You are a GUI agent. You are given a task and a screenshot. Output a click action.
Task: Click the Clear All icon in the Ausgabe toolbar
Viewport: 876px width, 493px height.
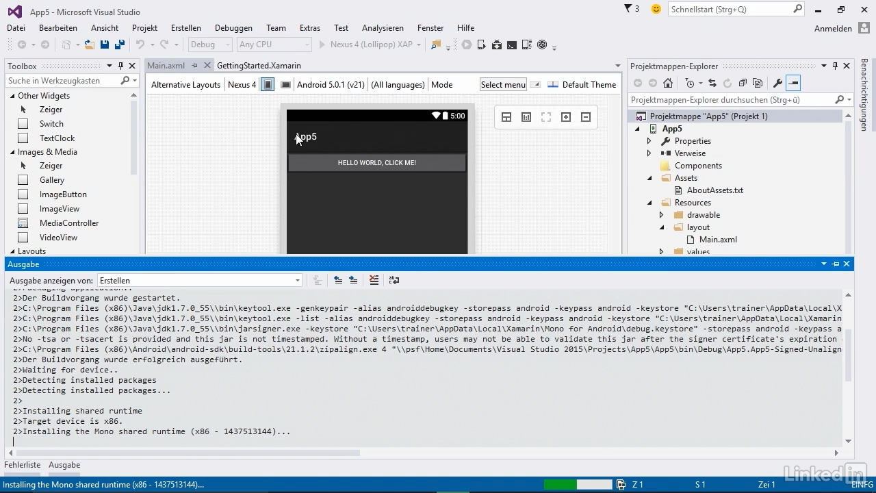coord(374,280)
